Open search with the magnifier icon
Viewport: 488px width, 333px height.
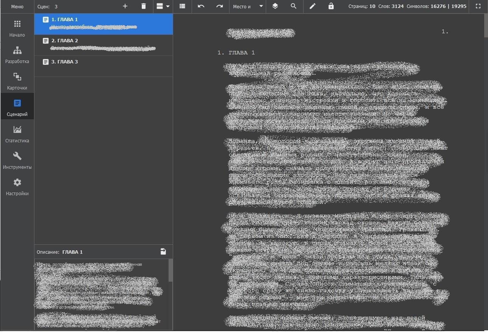[x=294, y=6]
